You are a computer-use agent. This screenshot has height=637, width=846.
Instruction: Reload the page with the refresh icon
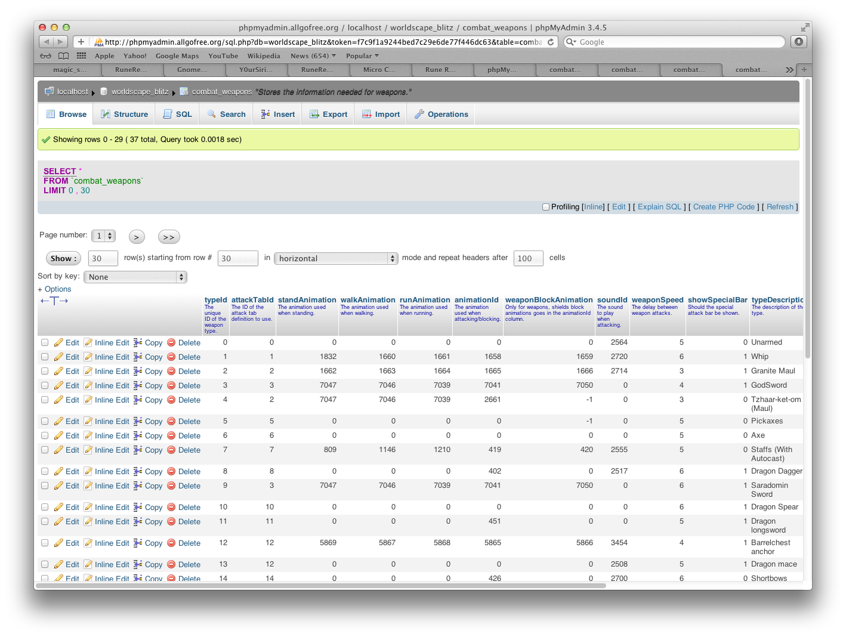551,42
